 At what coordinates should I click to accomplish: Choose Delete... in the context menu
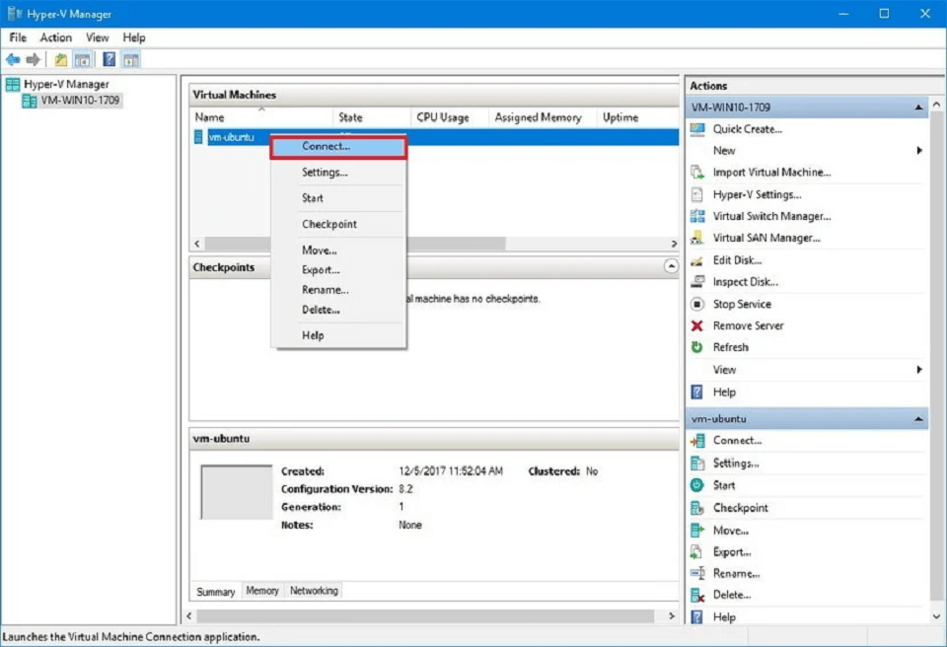click(338, 310)
